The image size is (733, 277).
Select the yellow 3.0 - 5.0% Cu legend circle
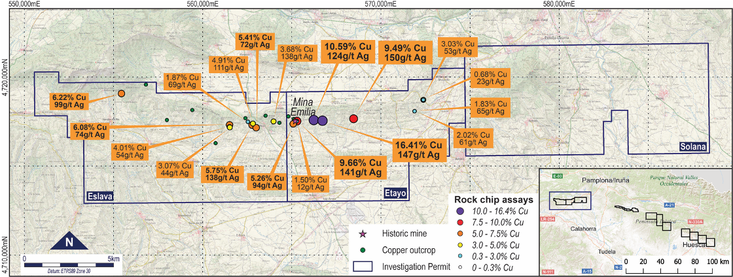click(461, 244)
